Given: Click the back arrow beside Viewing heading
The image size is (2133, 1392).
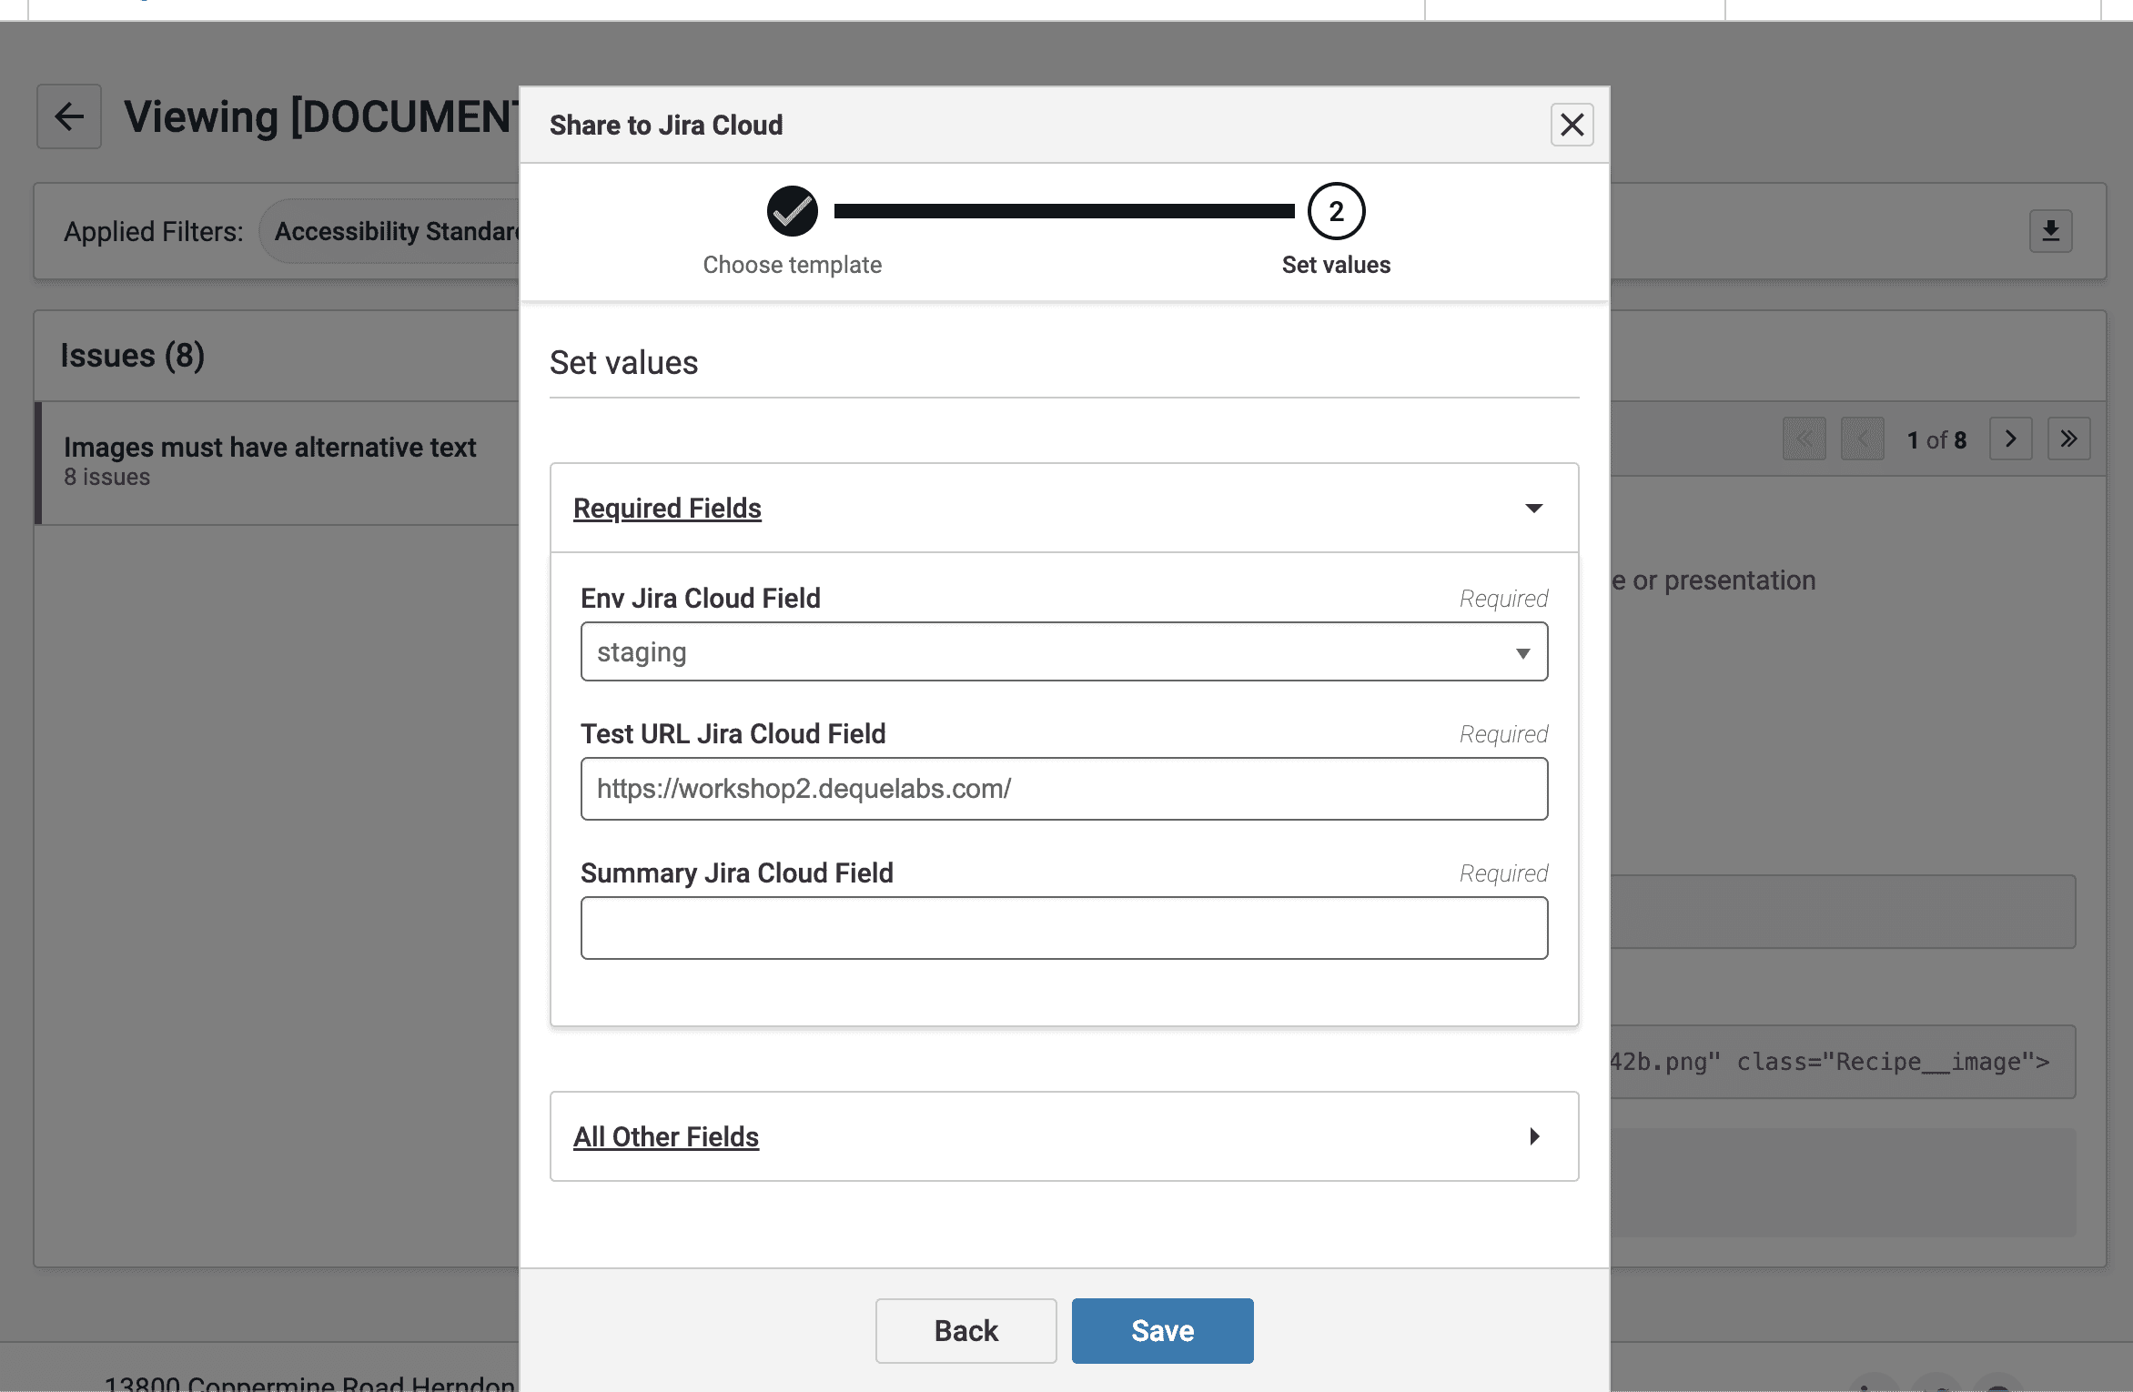Looking at the screenshot, I should pos(69,116).
